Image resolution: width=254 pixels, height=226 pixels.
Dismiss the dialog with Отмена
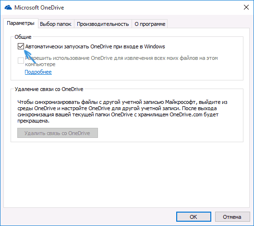pos(232,216)
